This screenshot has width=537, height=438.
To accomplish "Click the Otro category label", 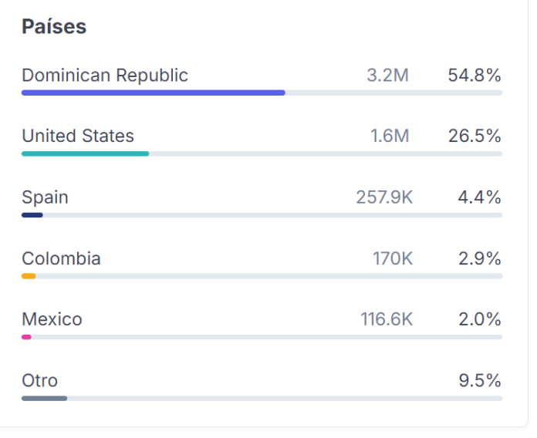I will pyautogui.click(x=39, y=380).
